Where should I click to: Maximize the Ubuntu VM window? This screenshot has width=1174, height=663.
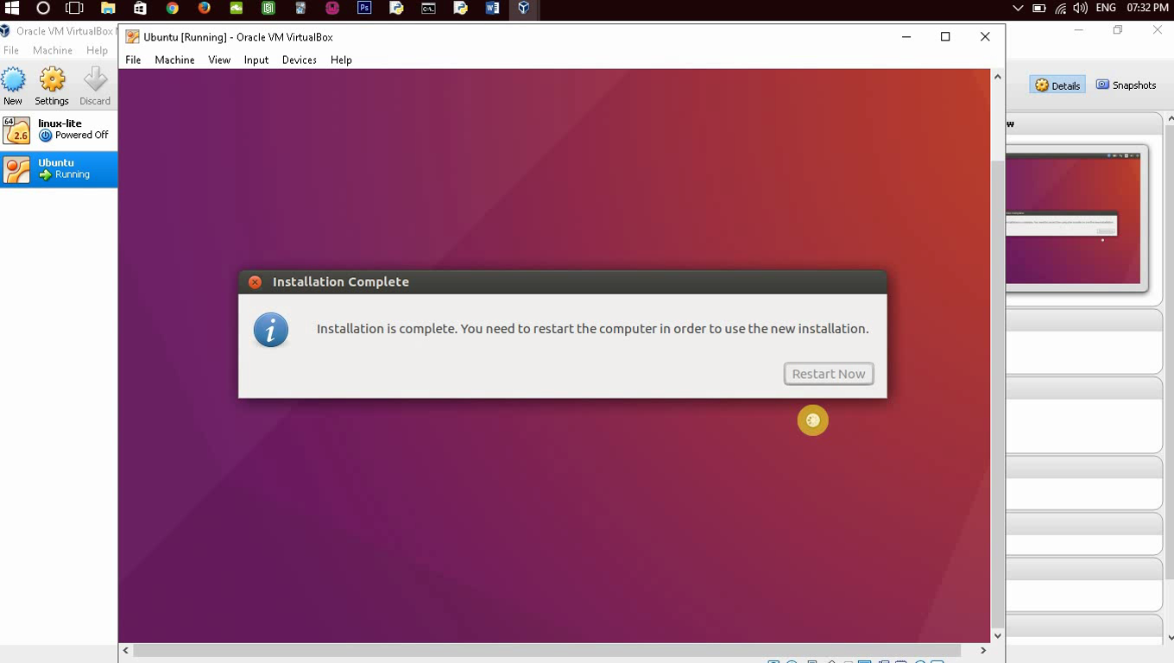click(x=945, y=36)
